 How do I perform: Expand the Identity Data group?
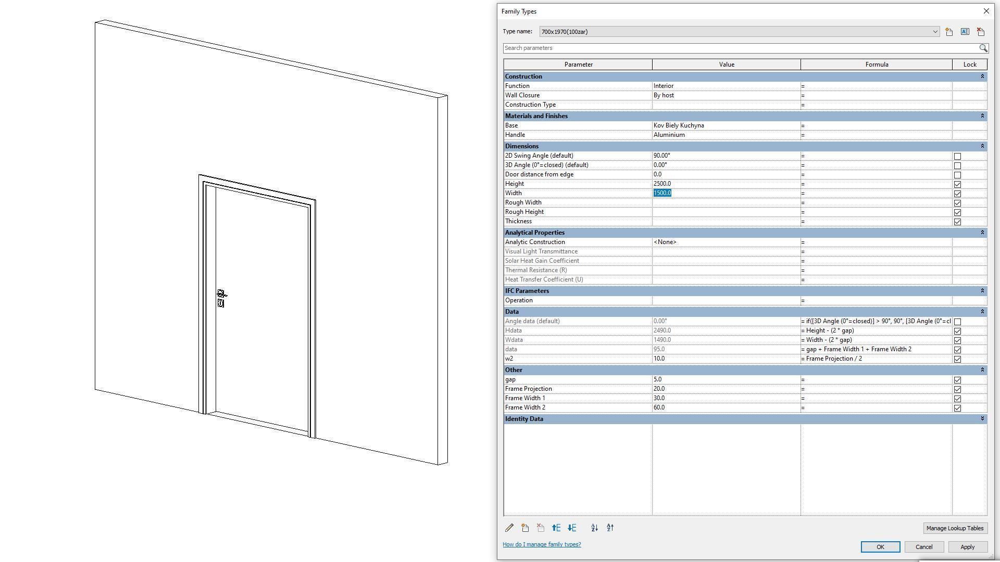[x=982, y=419]
